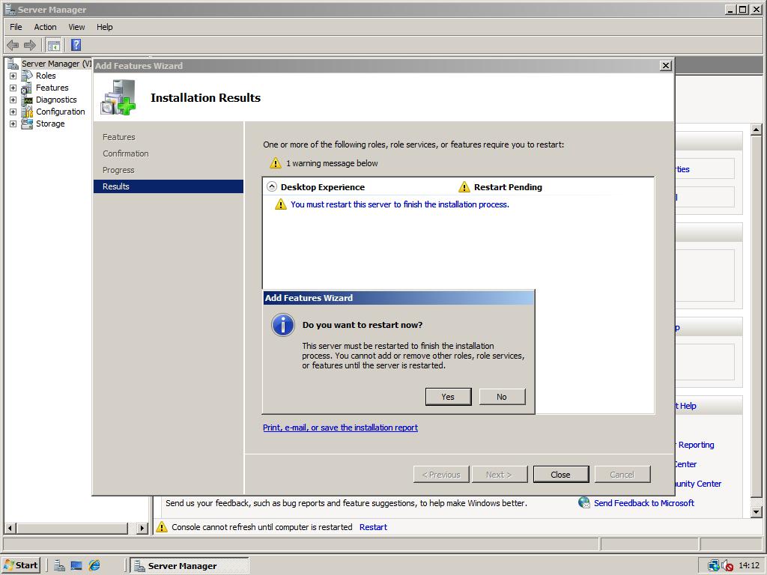767x575 pixels.
Task: Click Yes to restart now
Action: 449,397
